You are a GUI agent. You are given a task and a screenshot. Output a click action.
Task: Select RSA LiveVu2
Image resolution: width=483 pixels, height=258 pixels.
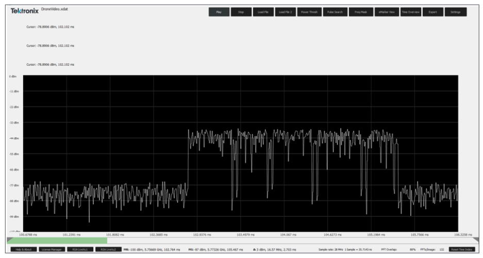point(108,249)
